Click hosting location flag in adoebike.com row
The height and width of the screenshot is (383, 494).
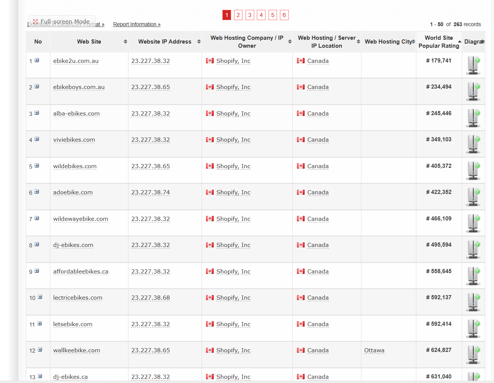pos(301,192)
